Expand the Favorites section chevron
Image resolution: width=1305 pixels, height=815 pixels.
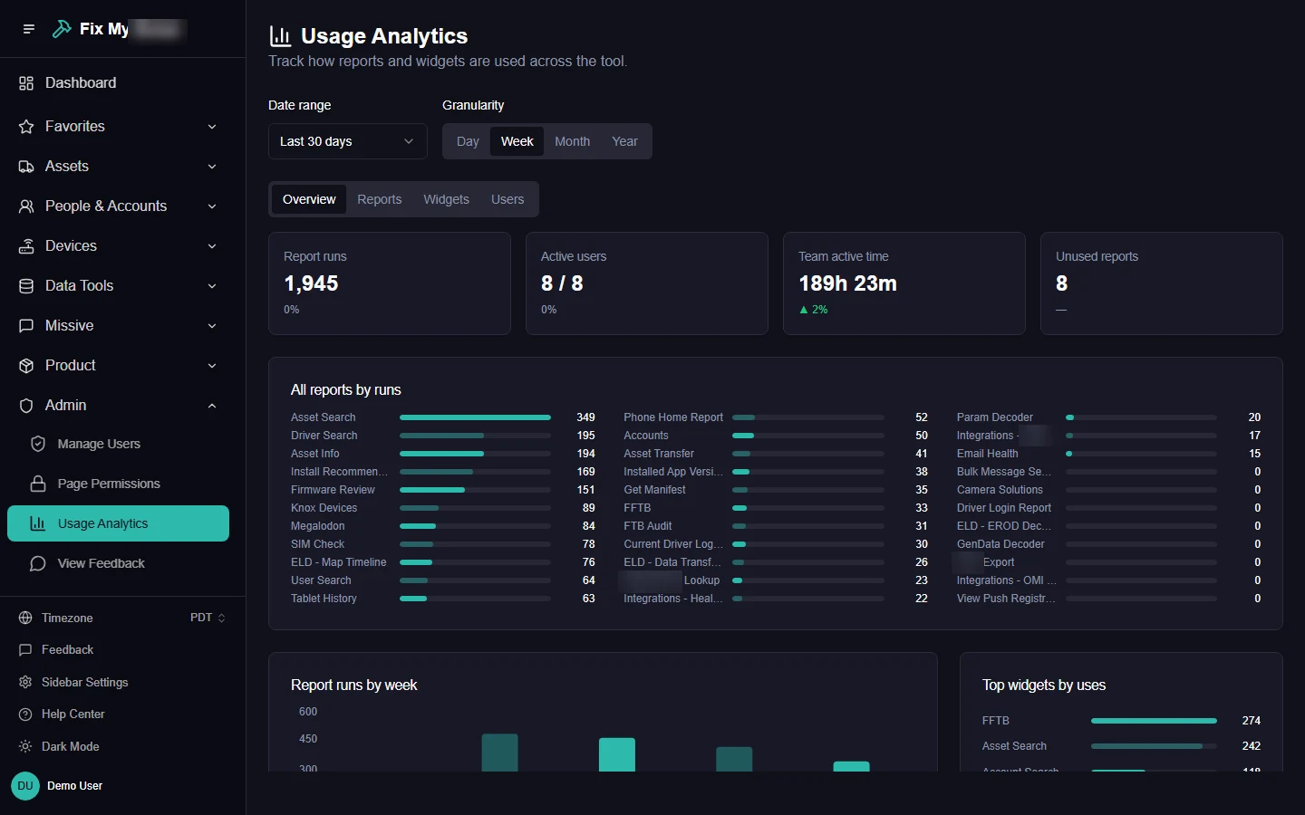tap(212, 127)
